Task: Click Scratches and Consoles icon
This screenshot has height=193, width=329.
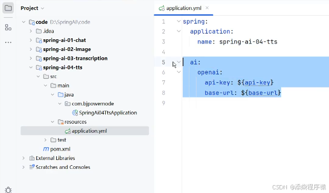Action: [32, 167]
